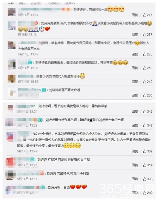The width and height of the screenshot is (158, 201).
Task: Click thumbs-up icon showing 259
Action: pos(144,68)
